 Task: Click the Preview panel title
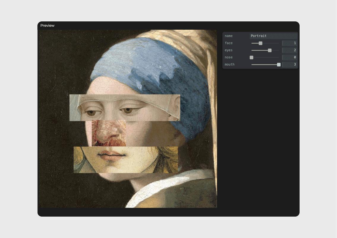[x=48, y=26]
